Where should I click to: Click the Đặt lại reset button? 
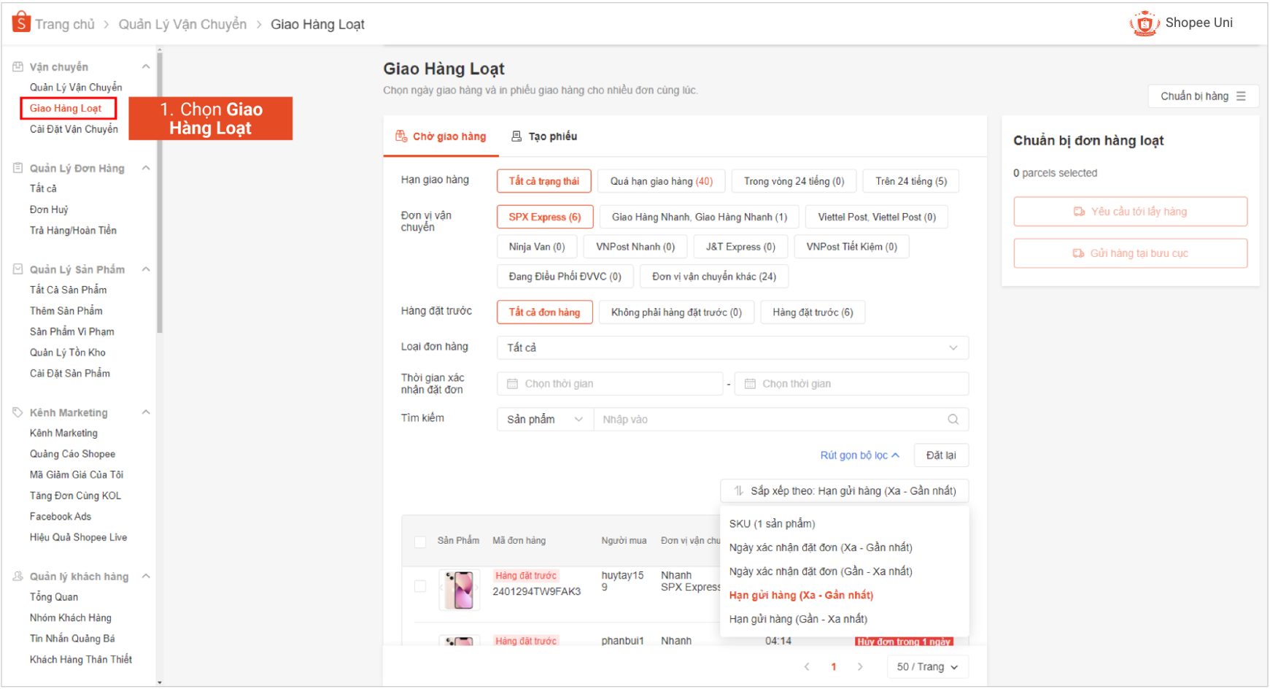(941, 455)
